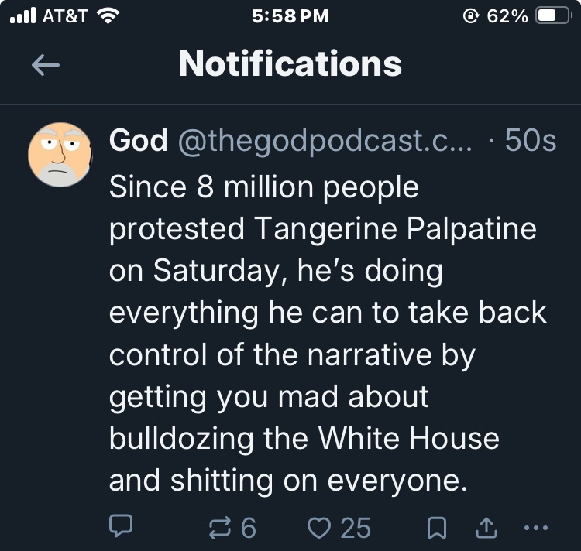Tap the like count 25

tap(356, 528)
